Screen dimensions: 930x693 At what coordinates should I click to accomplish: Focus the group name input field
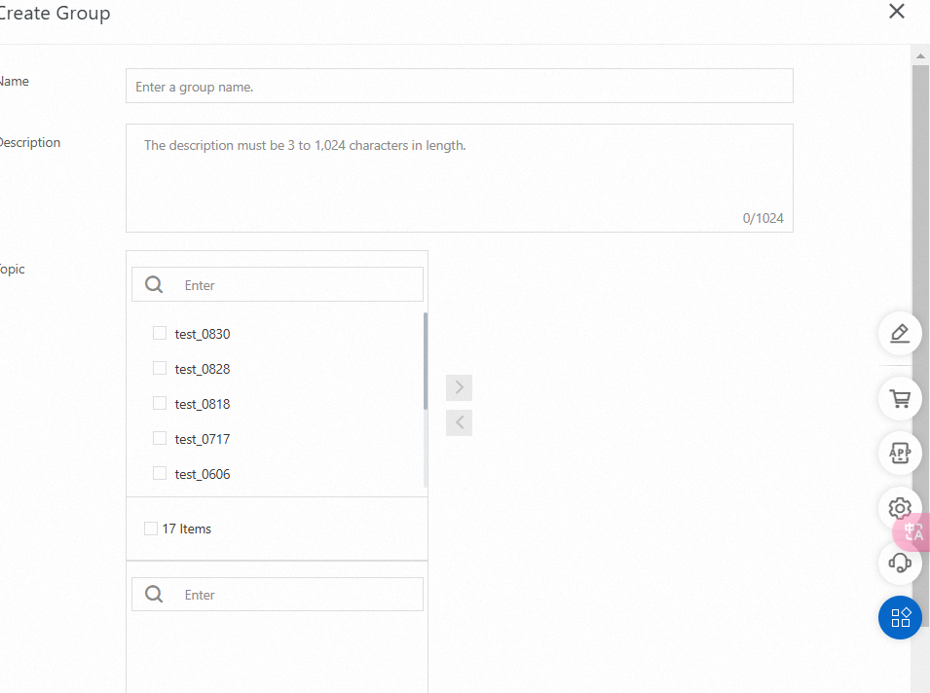click(x=459, y=86)
